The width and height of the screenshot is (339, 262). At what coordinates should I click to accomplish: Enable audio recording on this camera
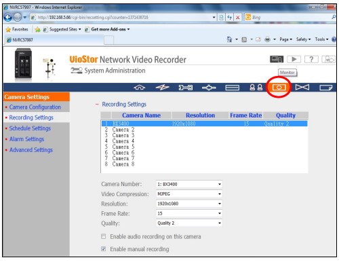pos(103,236)
